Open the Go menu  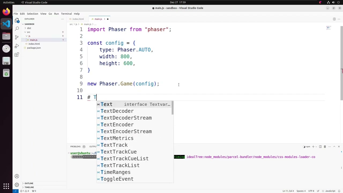(x=50, y=14)
